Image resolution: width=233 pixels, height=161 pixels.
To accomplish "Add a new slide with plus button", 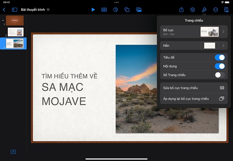I will 13,152.
